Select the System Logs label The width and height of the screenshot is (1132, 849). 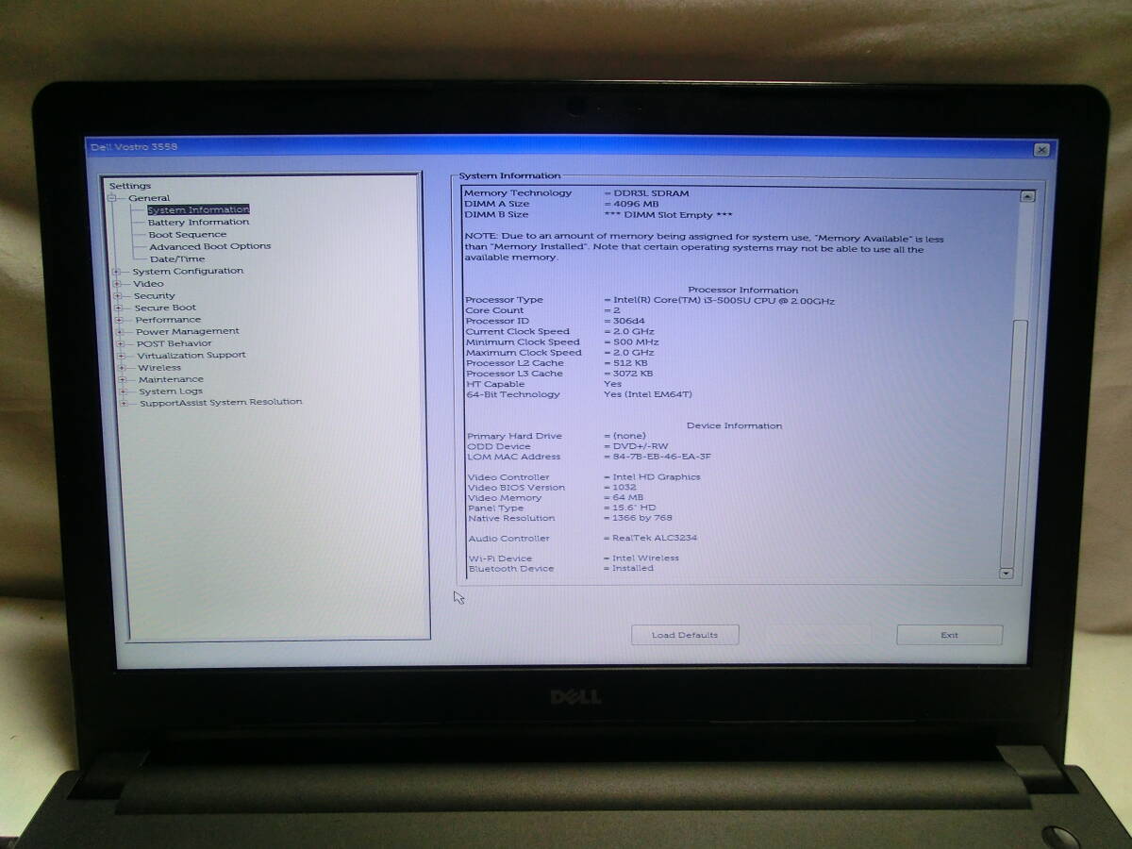[171, 391]
